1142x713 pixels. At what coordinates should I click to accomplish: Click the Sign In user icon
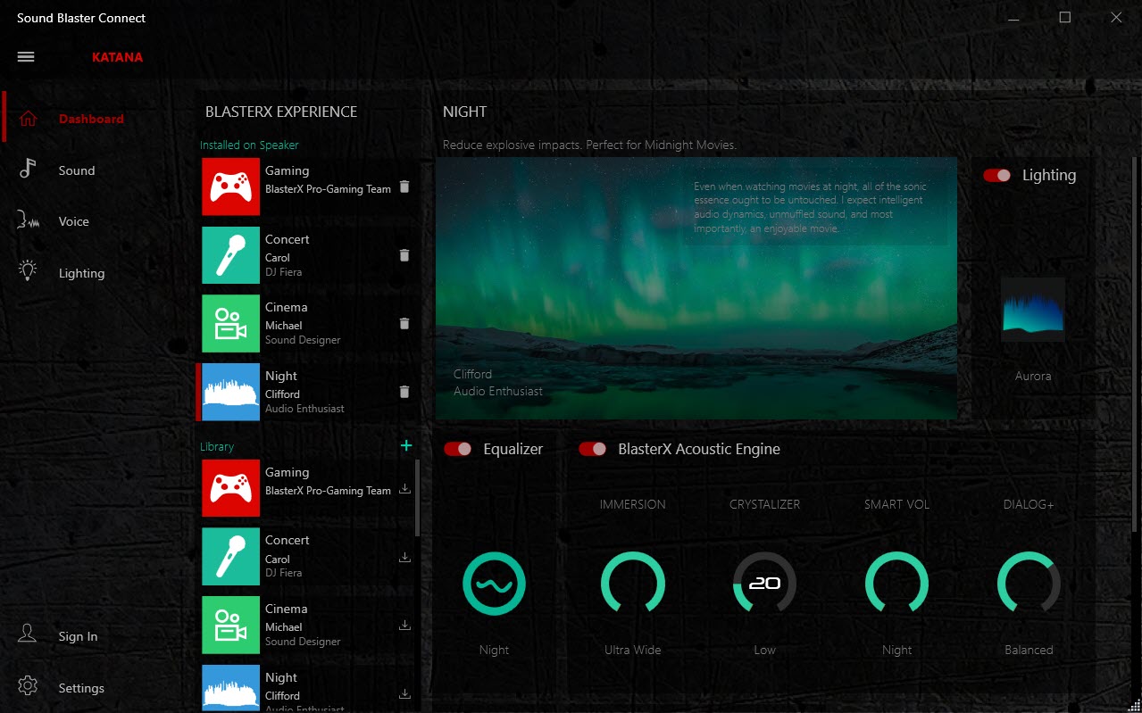pyautogui.click(x=28, y=635)
